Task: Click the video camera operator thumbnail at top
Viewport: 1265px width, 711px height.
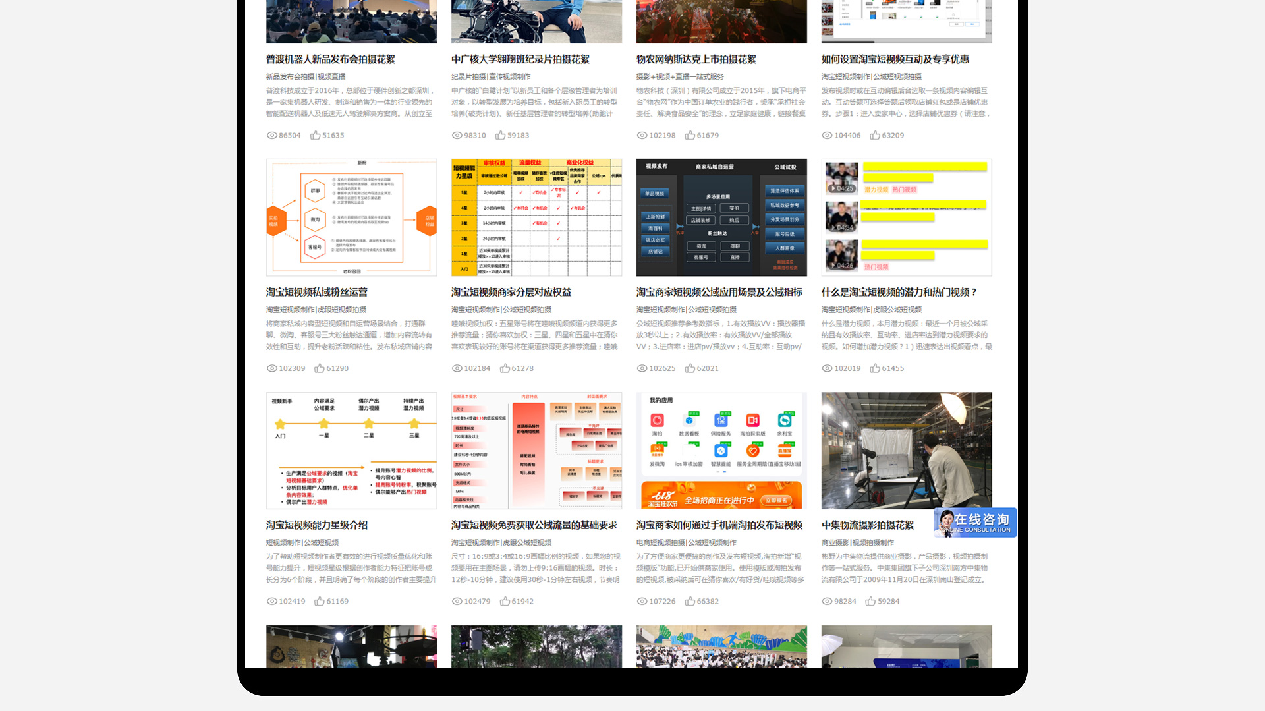Action: [536, 22]
